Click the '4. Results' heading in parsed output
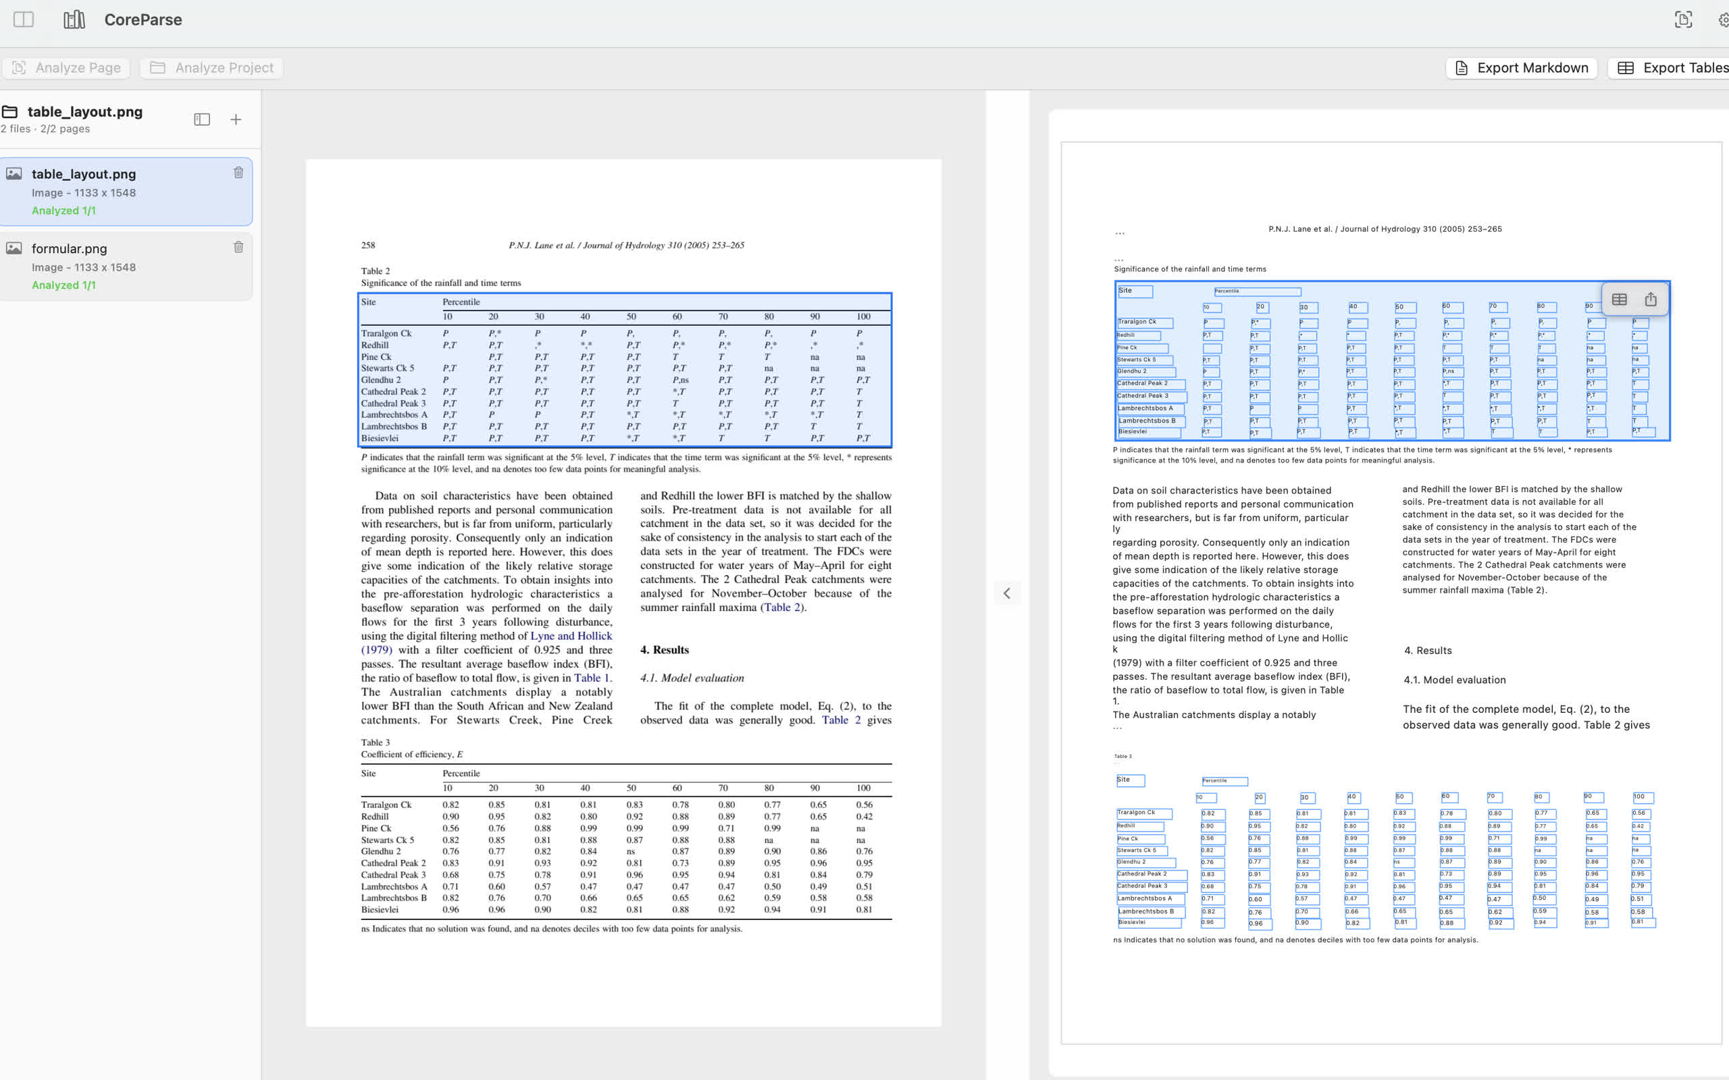The width and height of the screenshot is (1729, 1080). click(1428, 651)
